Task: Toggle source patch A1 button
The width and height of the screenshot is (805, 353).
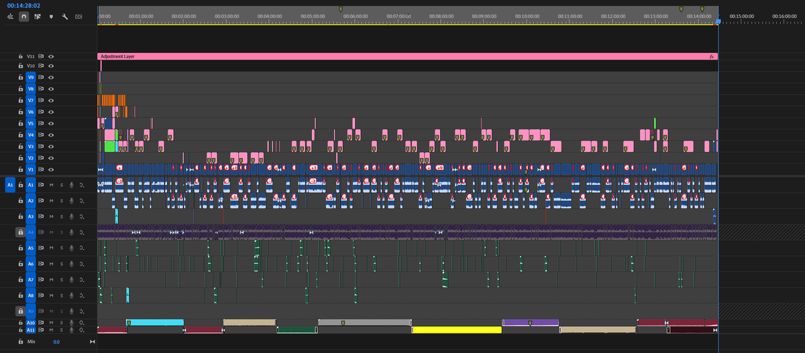Action: 10,185
